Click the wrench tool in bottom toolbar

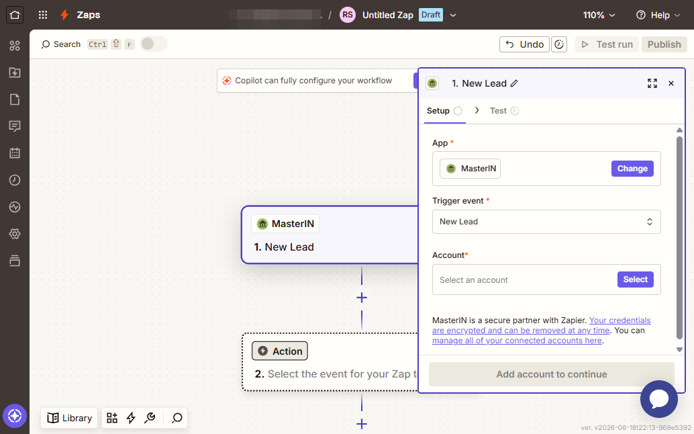(150, 418)
